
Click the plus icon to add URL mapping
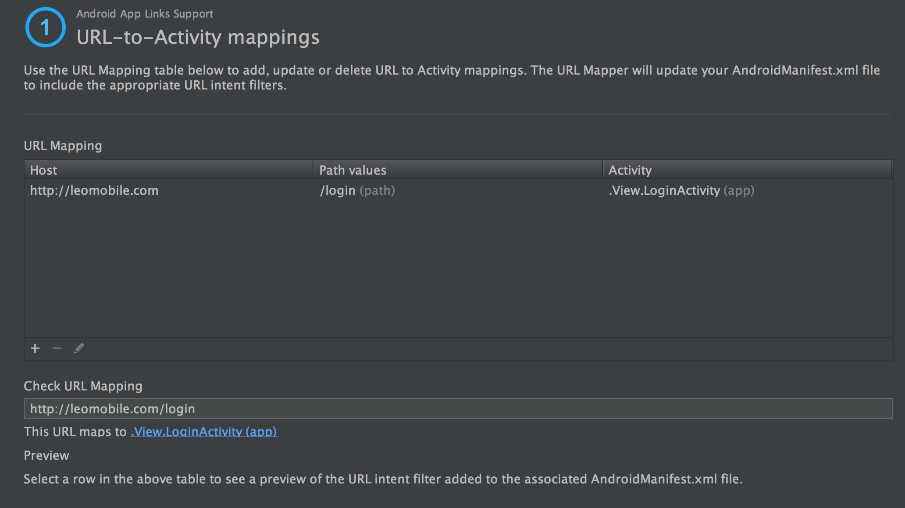[x=35, y=349]
